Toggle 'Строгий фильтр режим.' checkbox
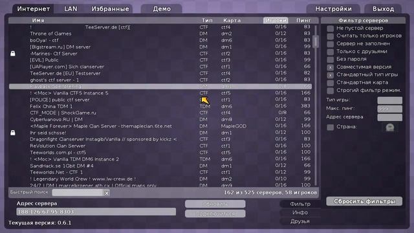Screen dimensions: 414x233 [x=330, y=91]
